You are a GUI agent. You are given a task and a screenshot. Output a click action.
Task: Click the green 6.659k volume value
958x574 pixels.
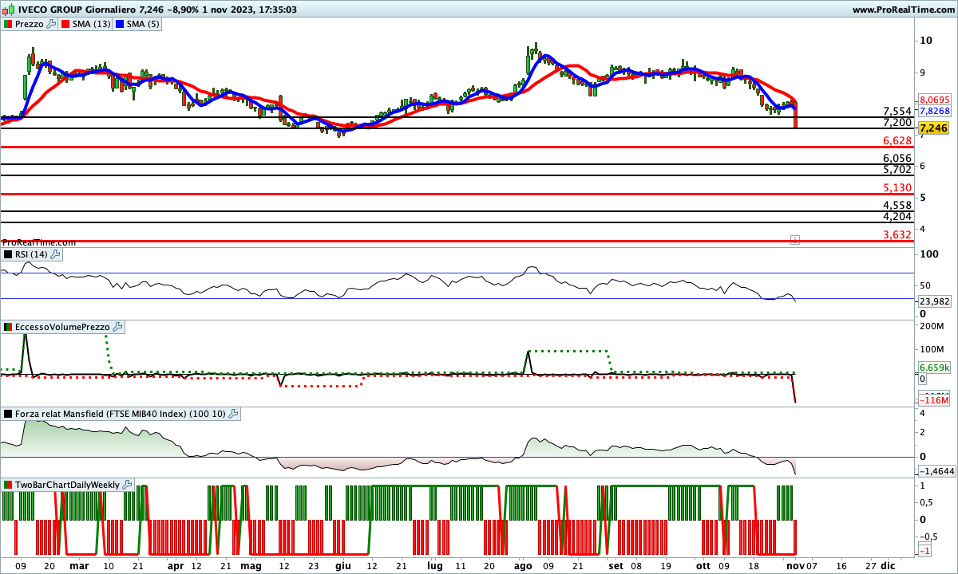[x=934, y=368]
